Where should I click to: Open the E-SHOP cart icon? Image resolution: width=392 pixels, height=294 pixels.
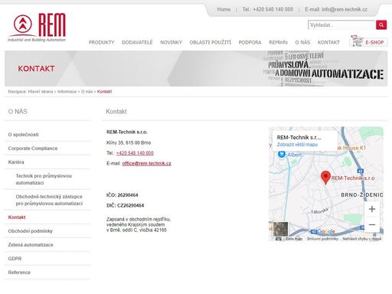tap(357, 41)
